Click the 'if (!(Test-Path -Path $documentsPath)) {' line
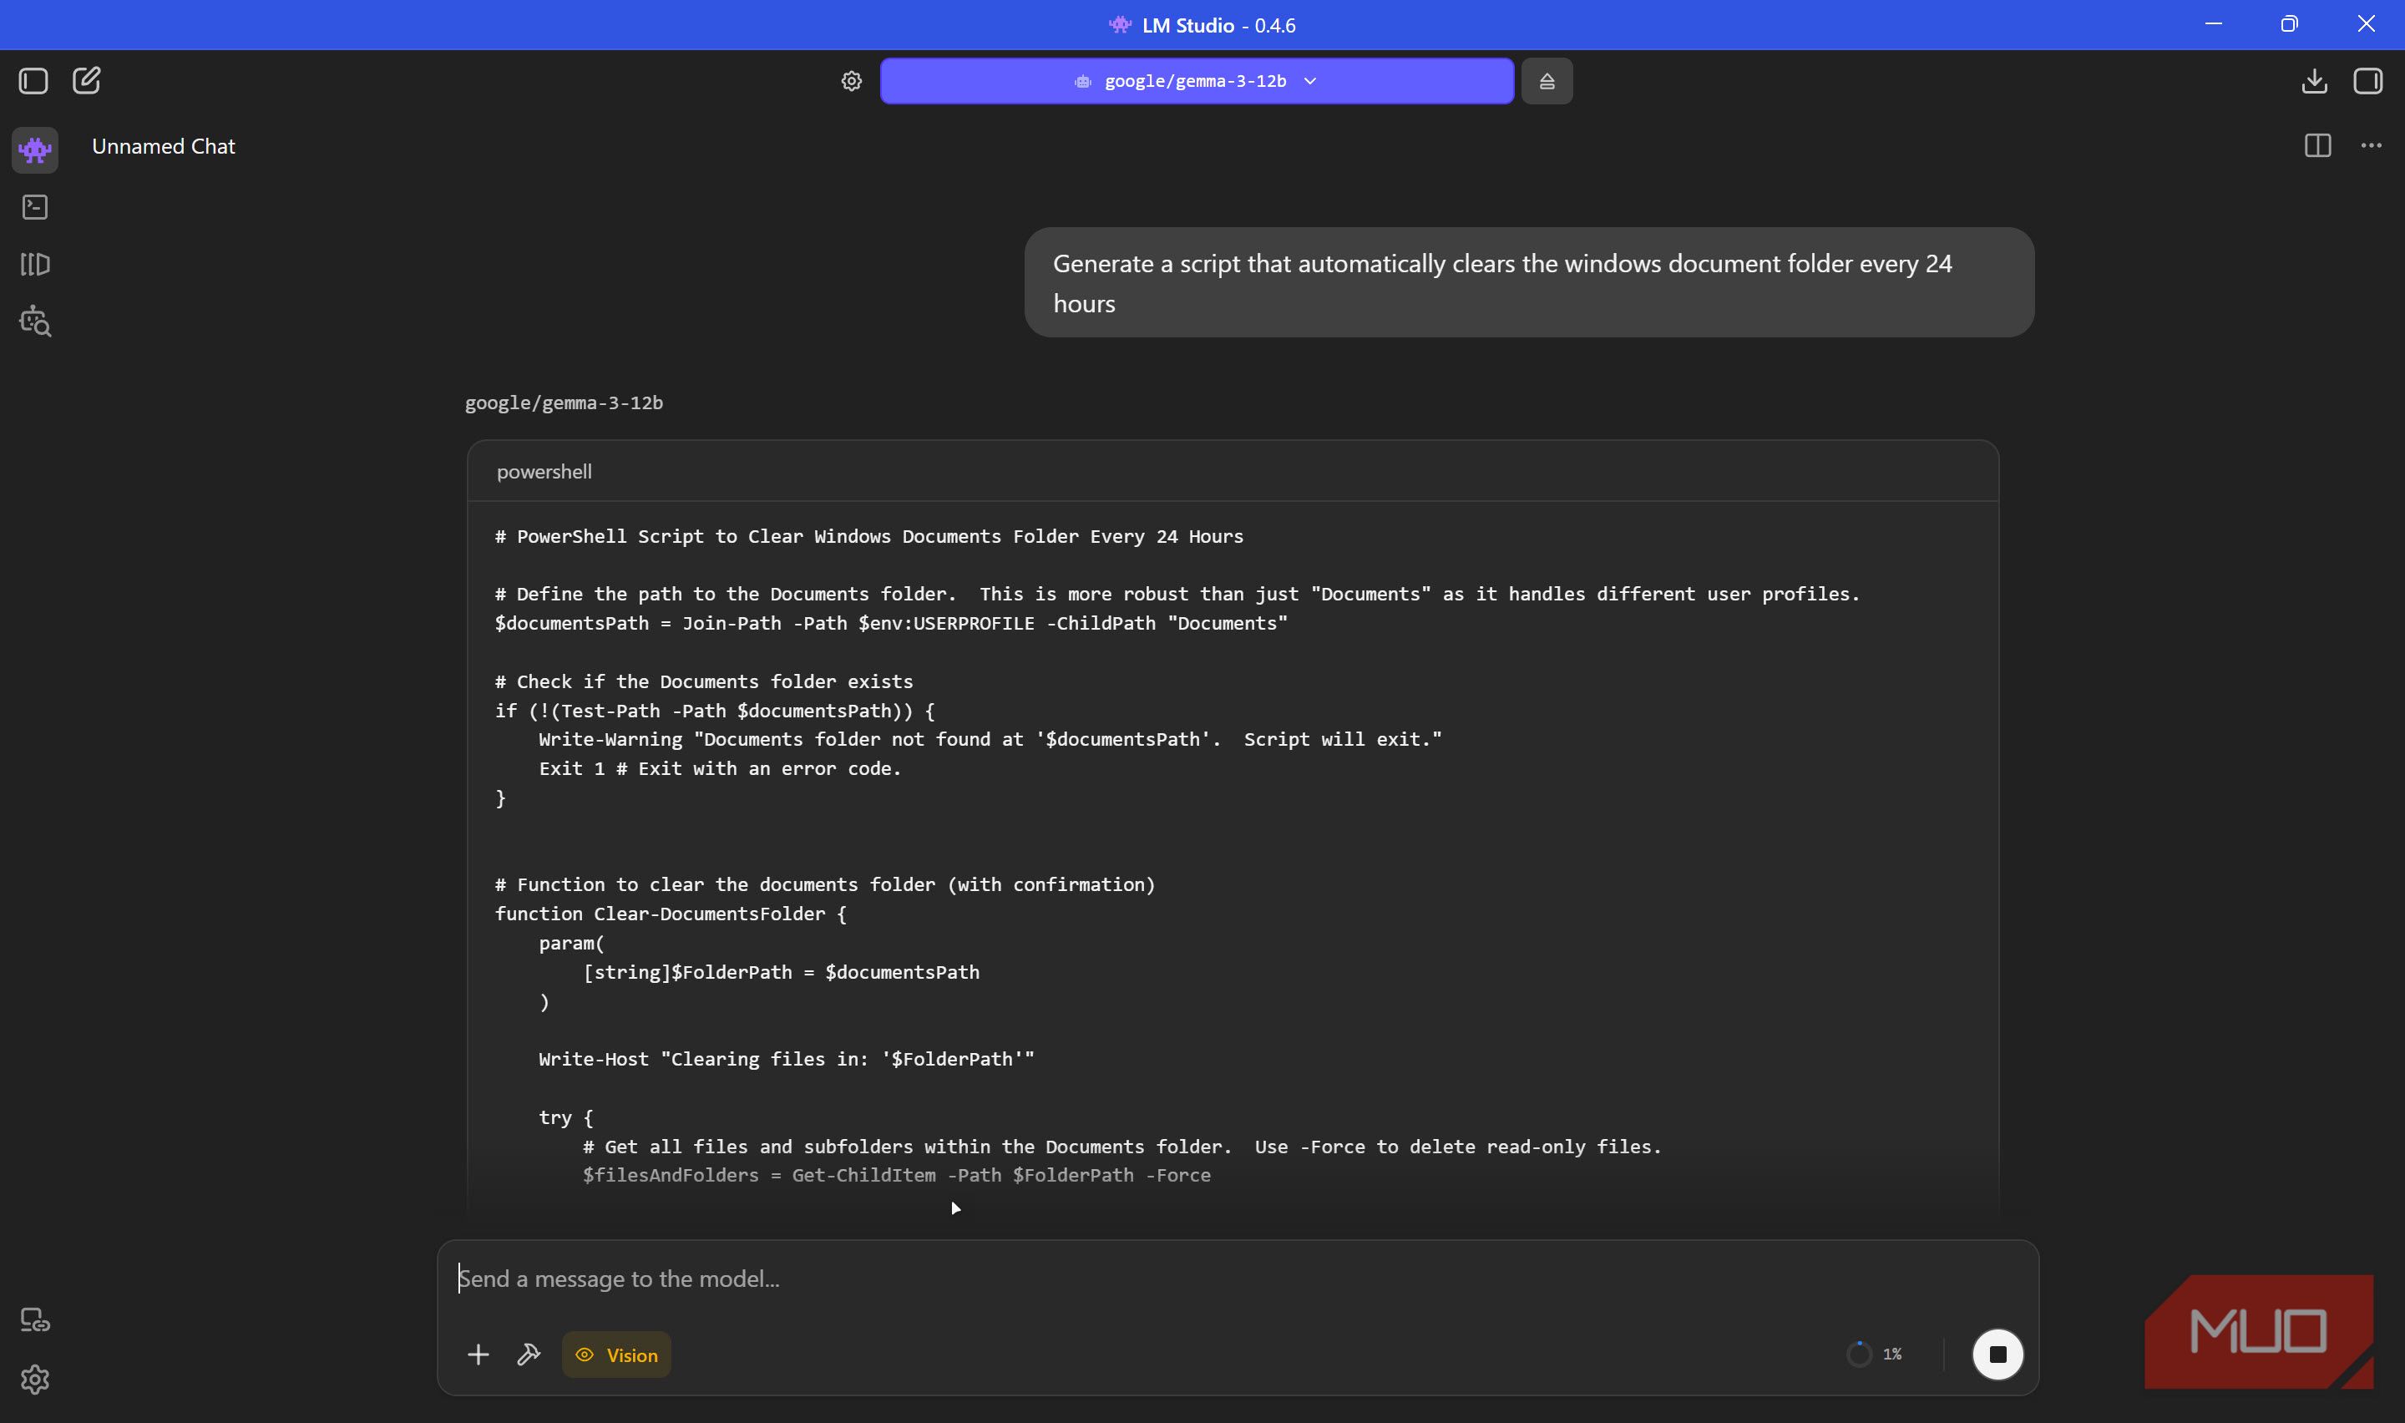2405x1423 pixels. click(x=715, y=711)
